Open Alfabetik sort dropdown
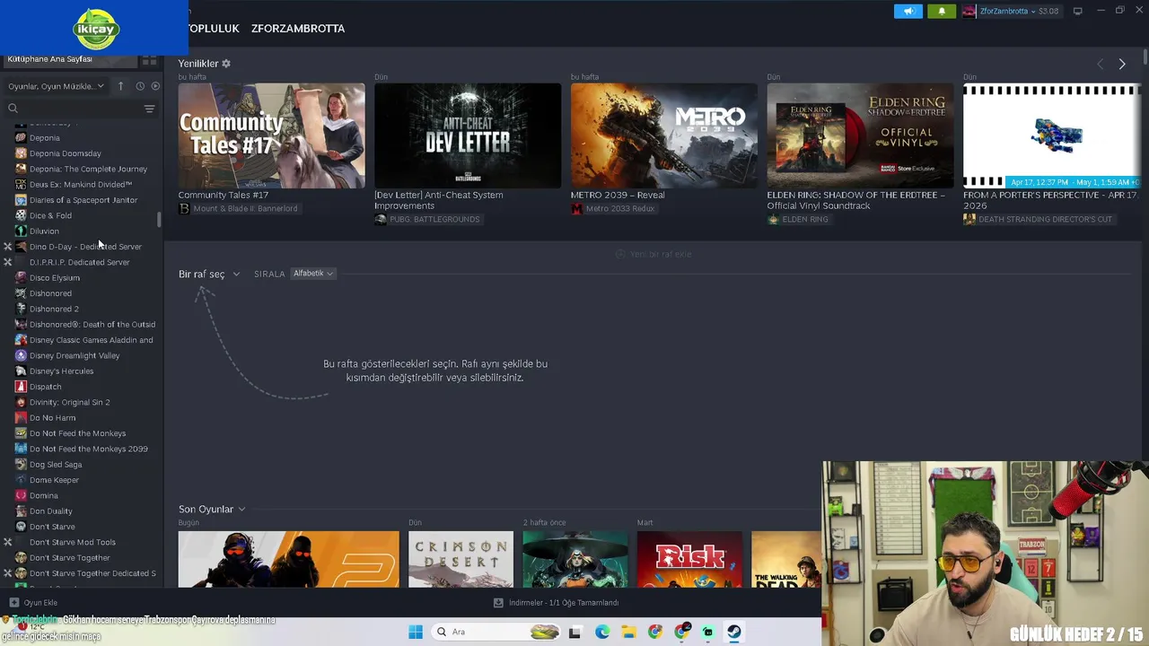 point(313,274)
